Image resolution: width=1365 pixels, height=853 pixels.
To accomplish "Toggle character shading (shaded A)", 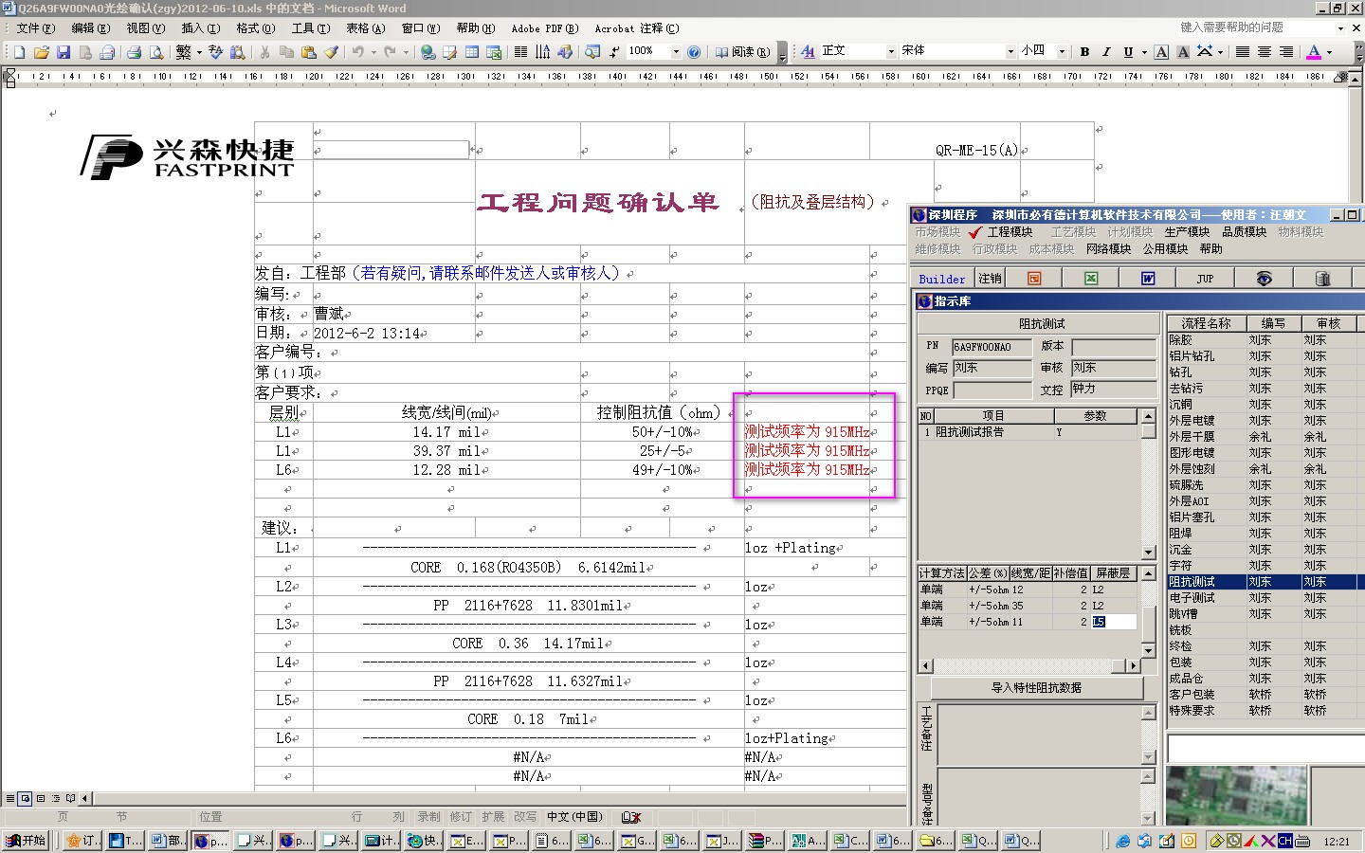I will click(x=1183, y=51).
